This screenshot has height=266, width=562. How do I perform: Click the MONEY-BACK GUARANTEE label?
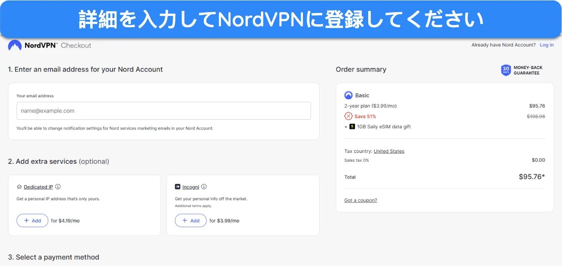[528, 70]
